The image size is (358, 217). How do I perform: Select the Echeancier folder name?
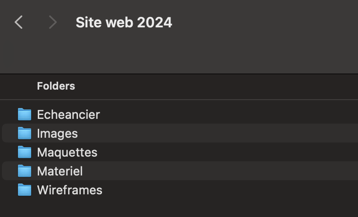tap(68, 115)
